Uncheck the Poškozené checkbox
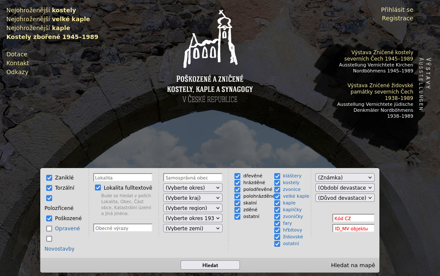 49,218
